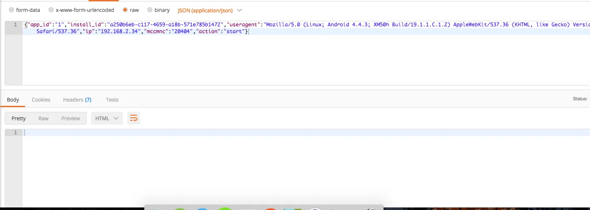Expand the HTML response format dropdown
The height and width of the screenshot is (210, 590).
[x=107, y=118]
